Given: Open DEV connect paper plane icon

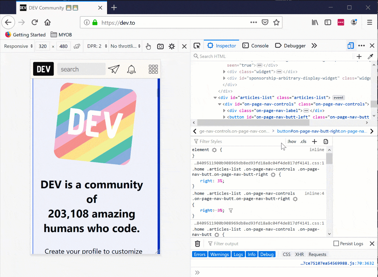Looking at the screenshot, I should pos(114,69).
